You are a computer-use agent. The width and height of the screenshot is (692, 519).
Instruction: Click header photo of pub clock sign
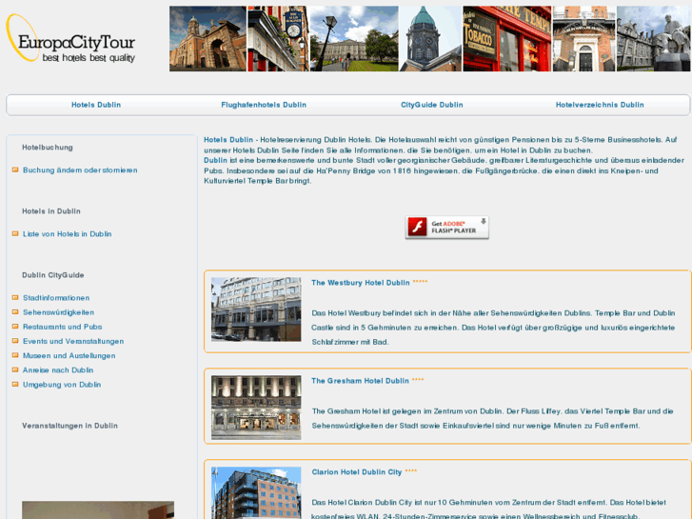tap(278, 38)
